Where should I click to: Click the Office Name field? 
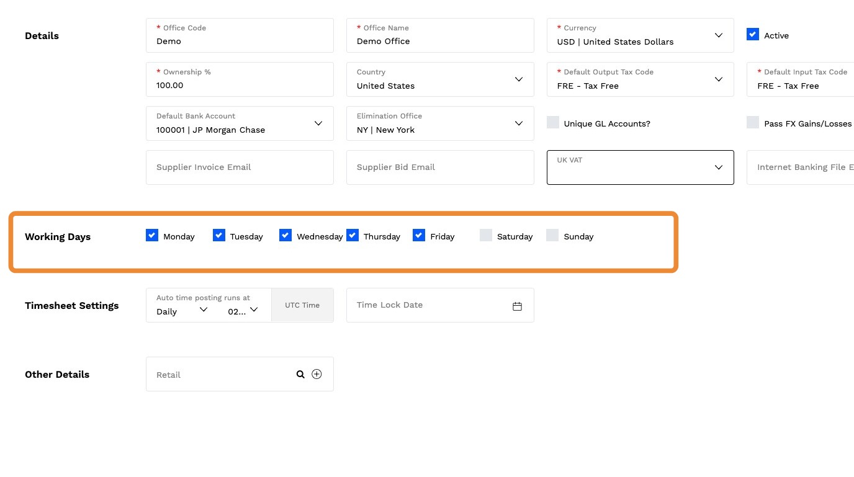click(x=439, y=41)
